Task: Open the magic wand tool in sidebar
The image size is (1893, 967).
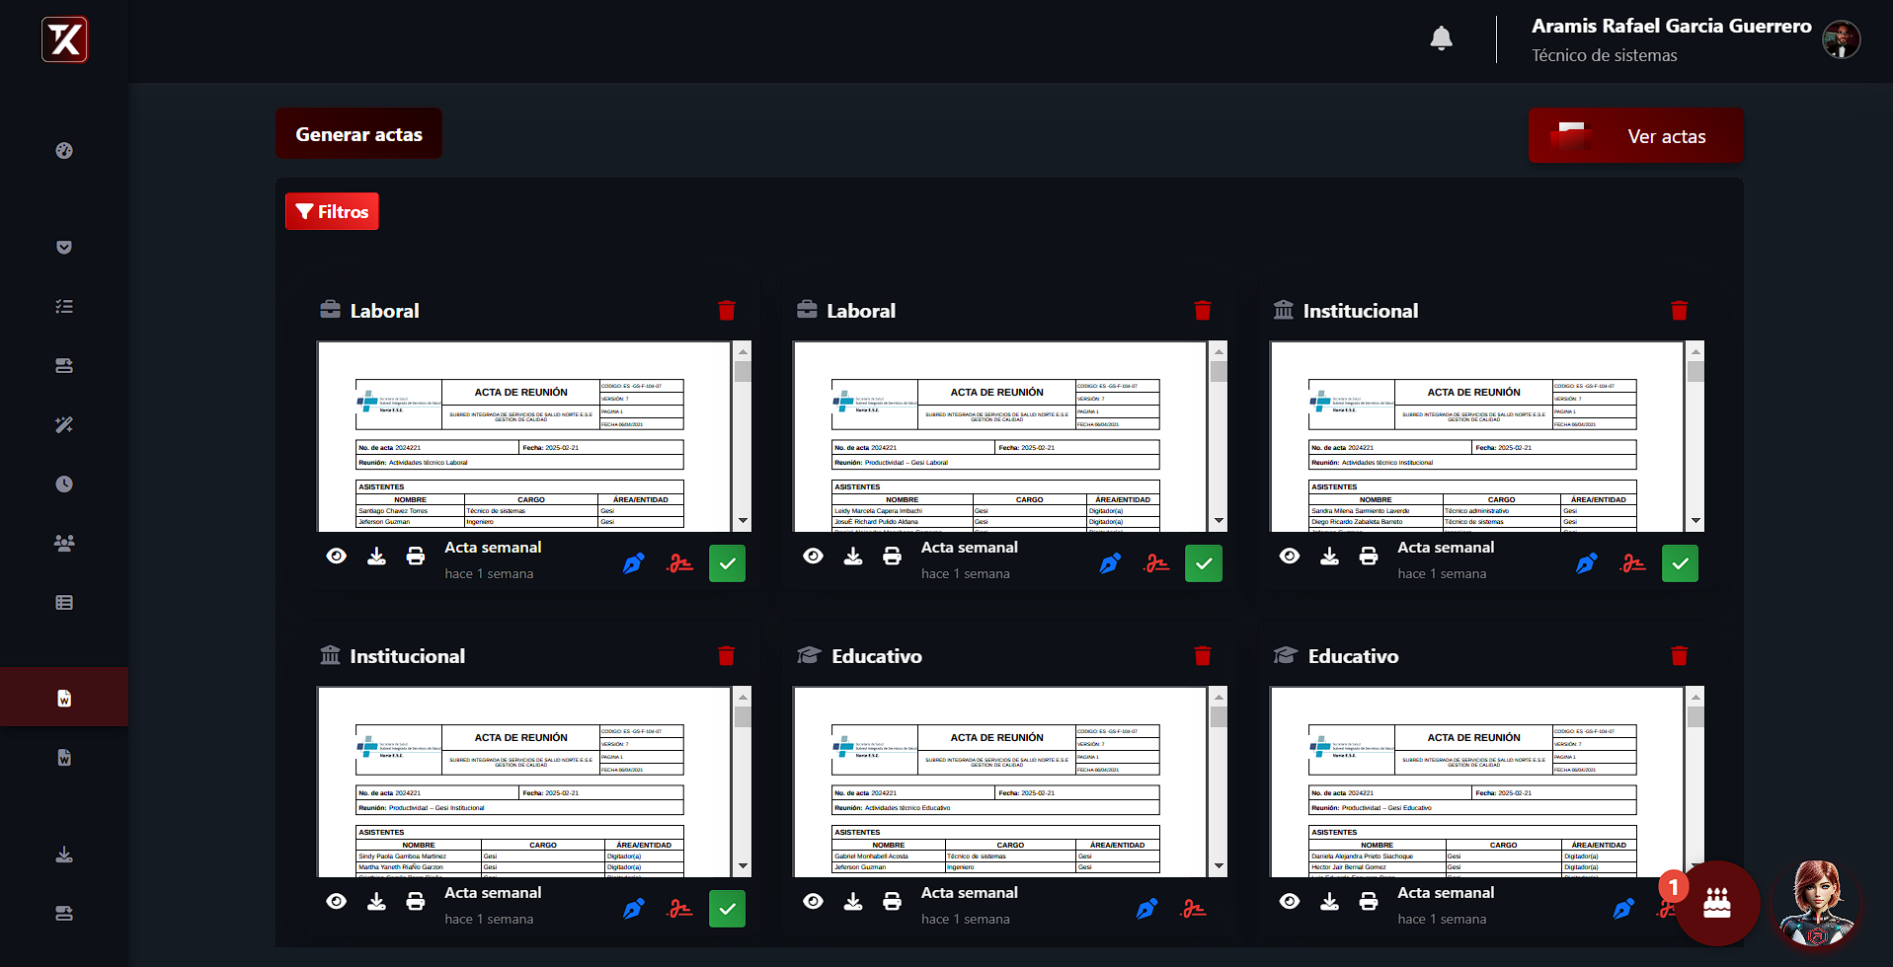Action: pyautogui.click(x=63, y=424)
